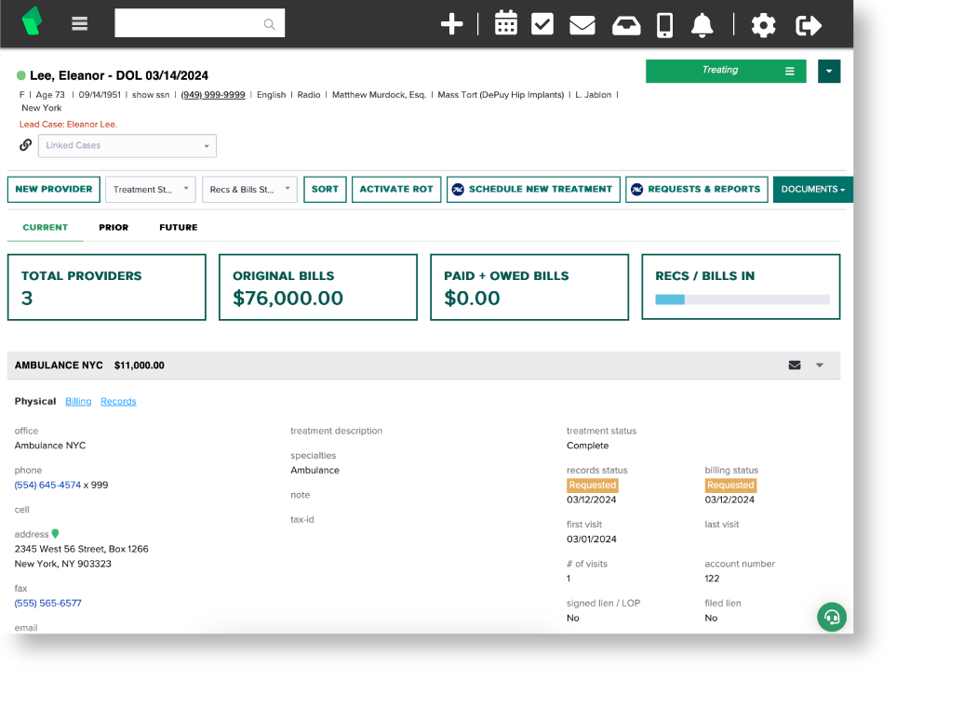Image resolution: width=963 pixels, height=707 pixels.
Task: Click the ACTIVATE ROT button
Action: tap(396, 189)
